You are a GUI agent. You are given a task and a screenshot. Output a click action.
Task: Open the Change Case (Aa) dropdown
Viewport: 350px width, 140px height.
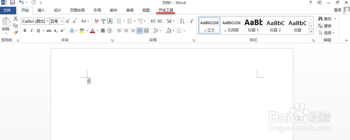click(x=85, y=21)
